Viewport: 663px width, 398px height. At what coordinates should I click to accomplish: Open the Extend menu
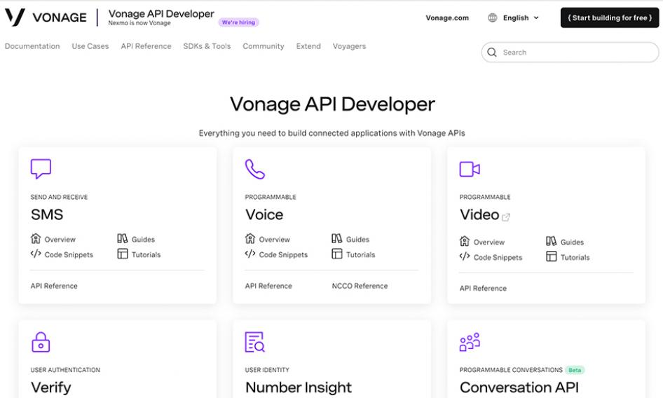(x=308, y=46)
